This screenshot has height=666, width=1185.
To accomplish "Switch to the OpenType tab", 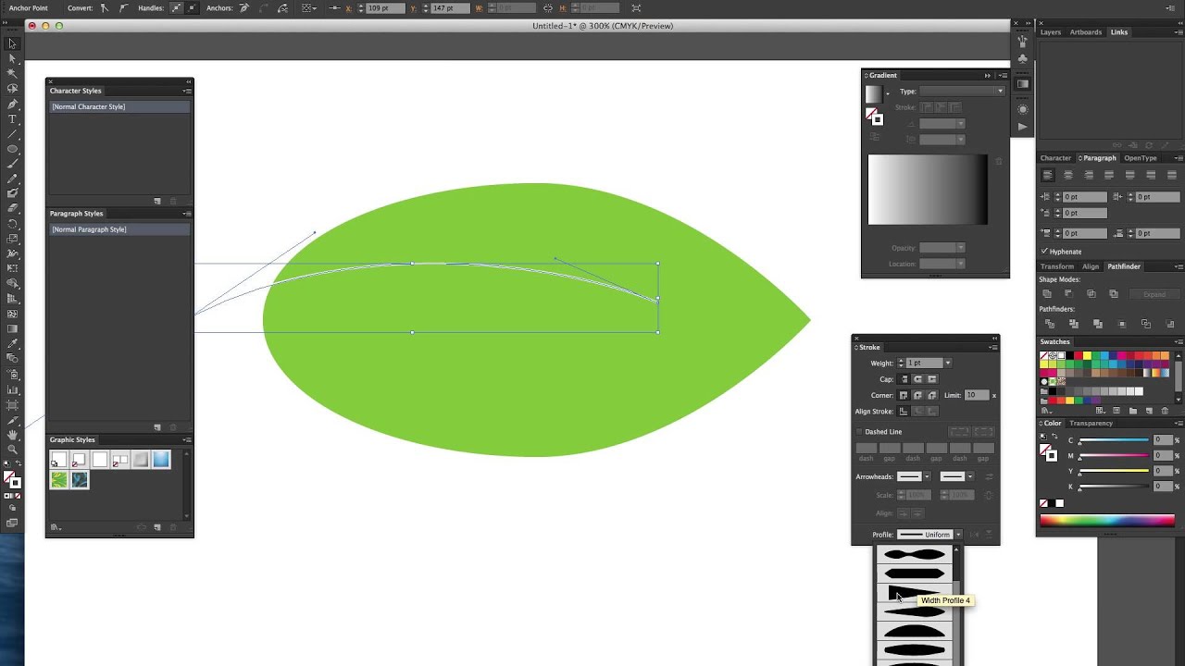I will click(x=1141, y=158).
